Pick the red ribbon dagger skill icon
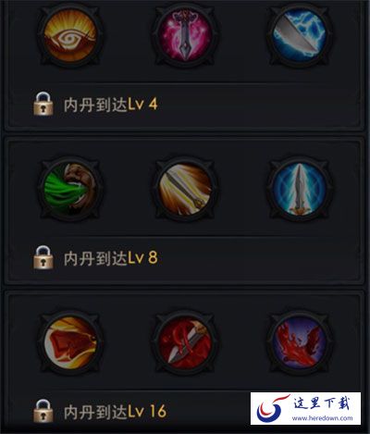This screenshot has width=370, height=434. pyautogui.click(x=185, y=342)
